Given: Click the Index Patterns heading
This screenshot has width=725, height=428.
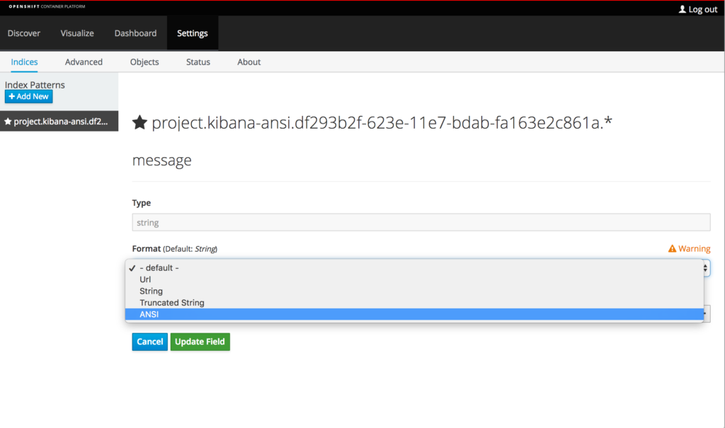Looking at the screenshot, I should click(35, 85).
